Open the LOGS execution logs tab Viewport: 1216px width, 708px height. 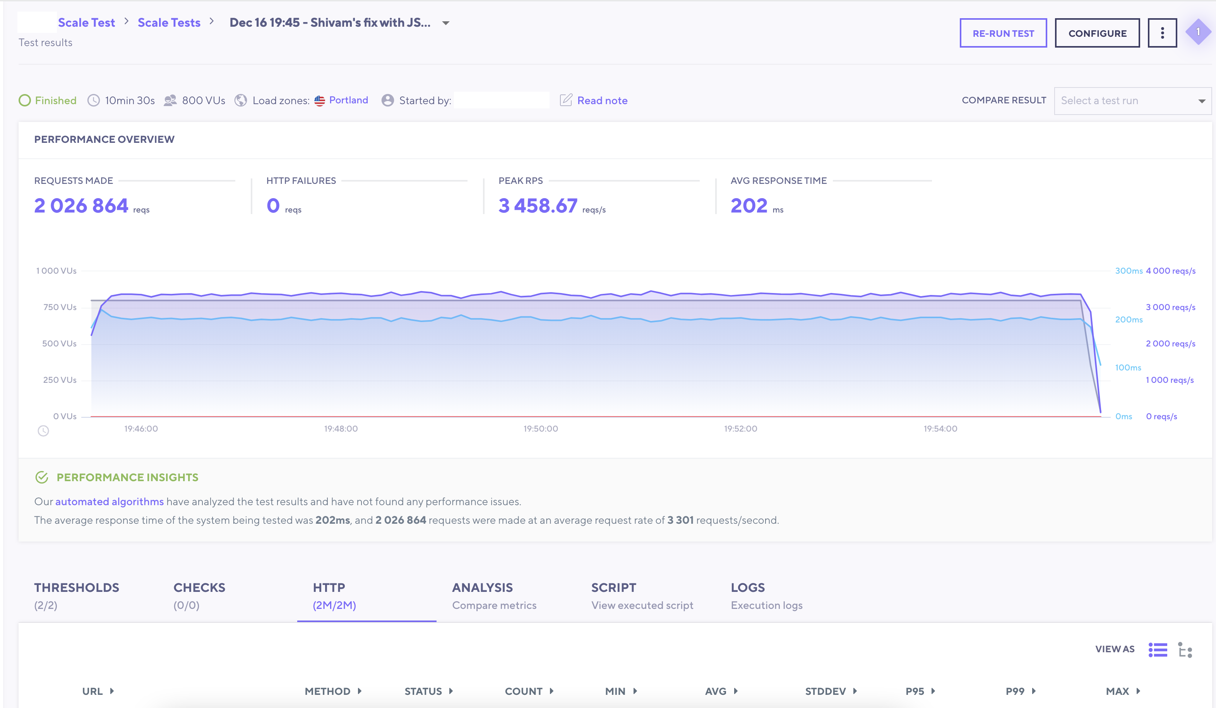766,596
